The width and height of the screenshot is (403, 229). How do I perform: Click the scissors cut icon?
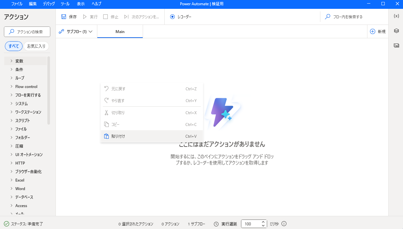(x=106, y=113)
